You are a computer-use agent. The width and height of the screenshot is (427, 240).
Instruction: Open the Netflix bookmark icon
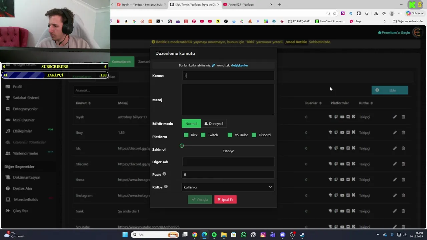pyautogui.click(x=118, y=21)
